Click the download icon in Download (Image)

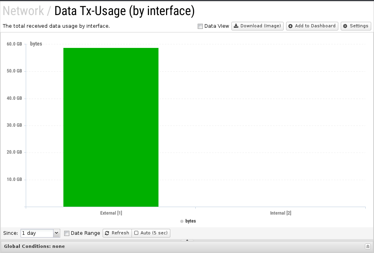point(236,26)
